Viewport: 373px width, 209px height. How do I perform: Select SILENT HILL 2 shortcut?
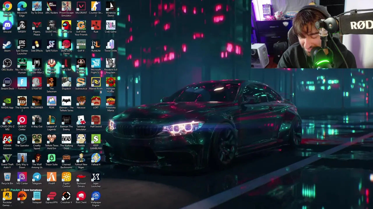click(52, 25)
